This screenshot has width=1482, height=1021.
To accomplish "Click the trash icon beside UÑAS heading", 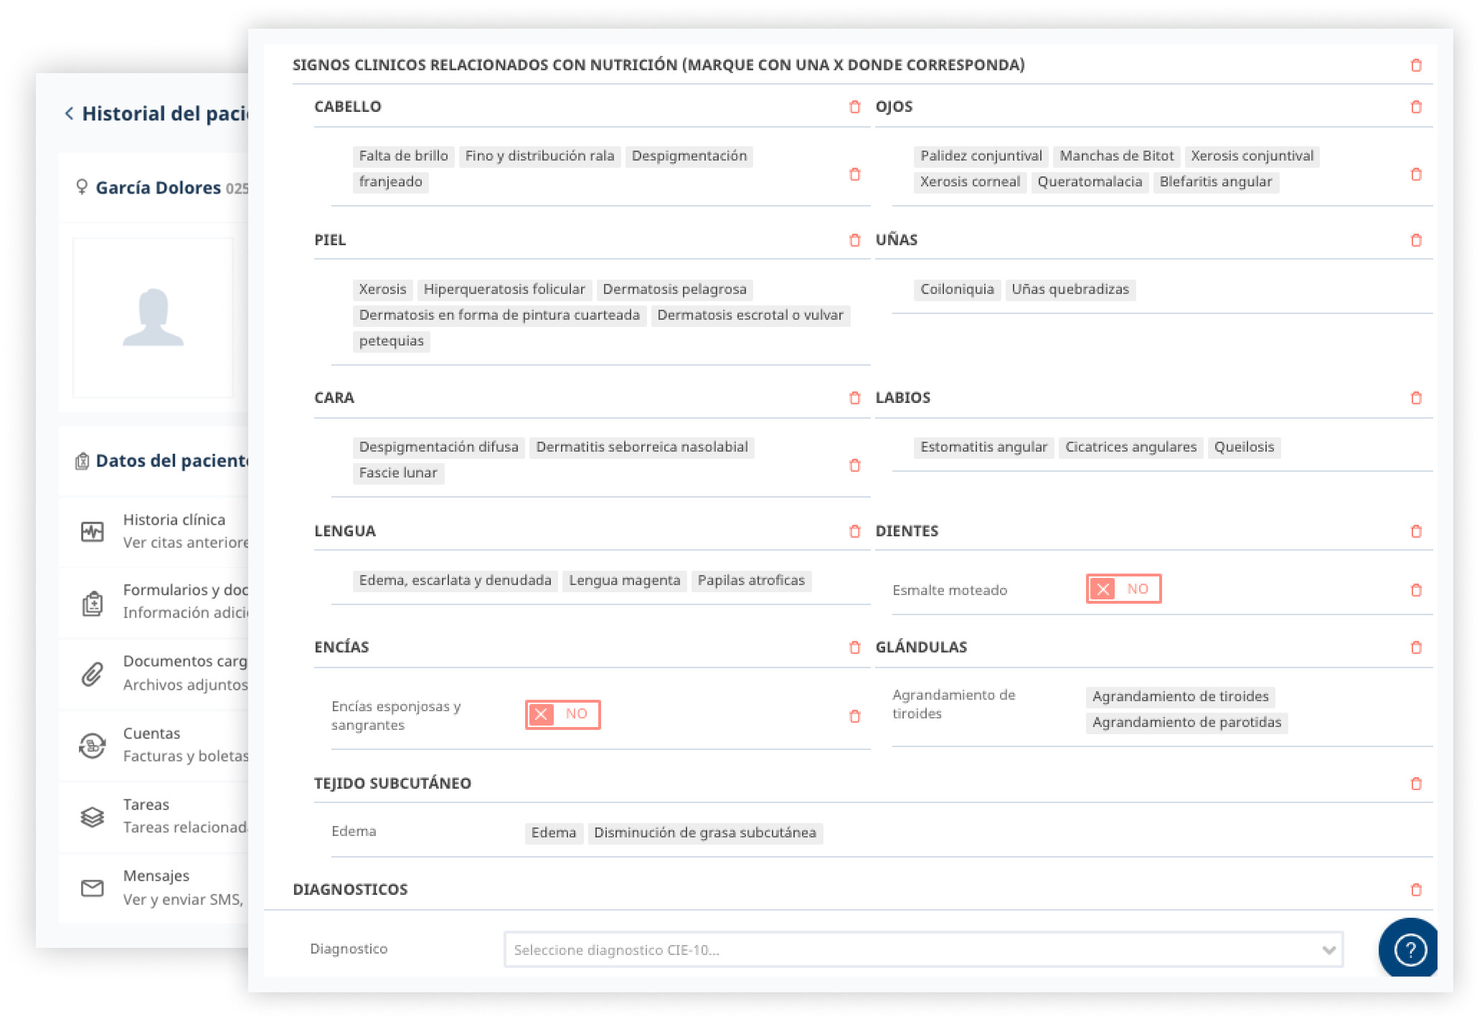I will (1416, 240).
